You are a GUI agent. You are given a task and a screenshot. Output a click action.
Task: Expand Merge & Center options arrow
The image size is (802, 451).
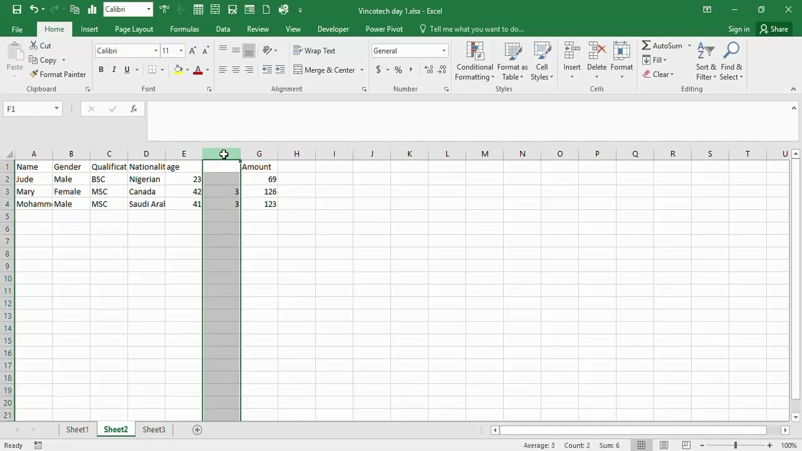[362, 70]
